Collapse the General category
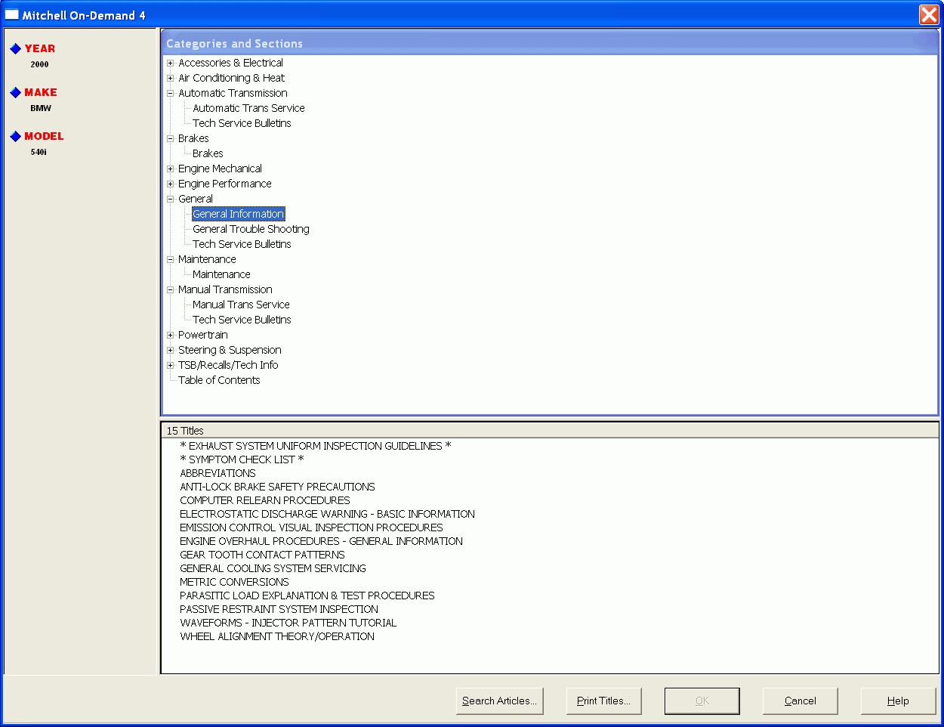The width and height of the screenshot is (944, 727). click(x=171, y=200)
